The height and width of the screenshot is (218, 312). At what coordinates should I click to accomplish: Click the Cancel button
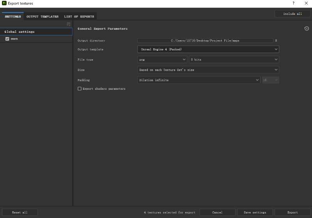[x=217, y=213]
